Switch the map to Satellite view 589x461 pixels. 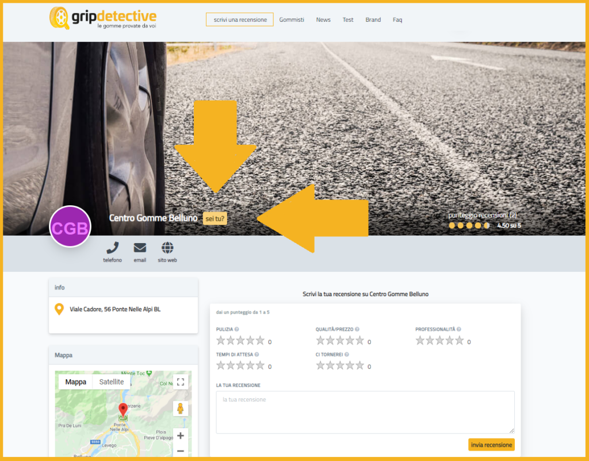[111, 382]
